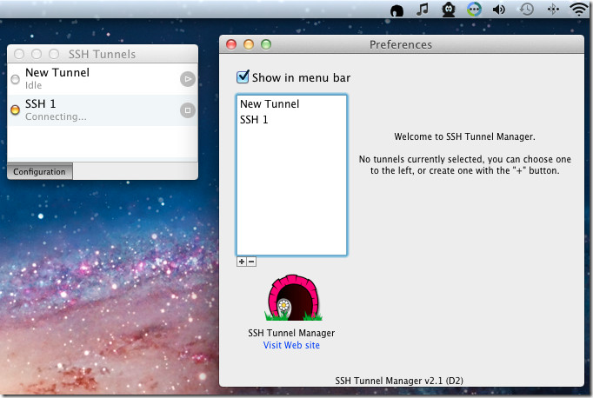The image size is (593, 398).
Task: Click the Preferences window title
Action: (x=401, y=45)
